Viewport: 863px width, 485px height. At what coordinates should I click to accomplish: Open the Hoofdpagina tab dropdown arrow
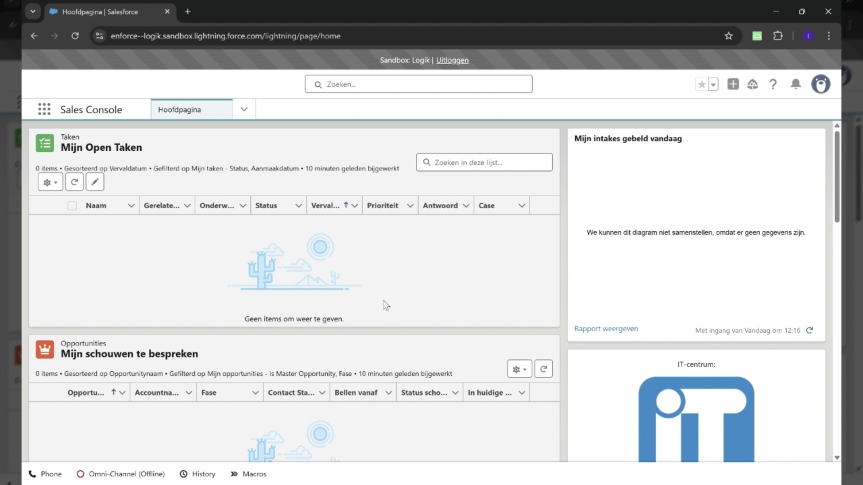tap(243, 109)
